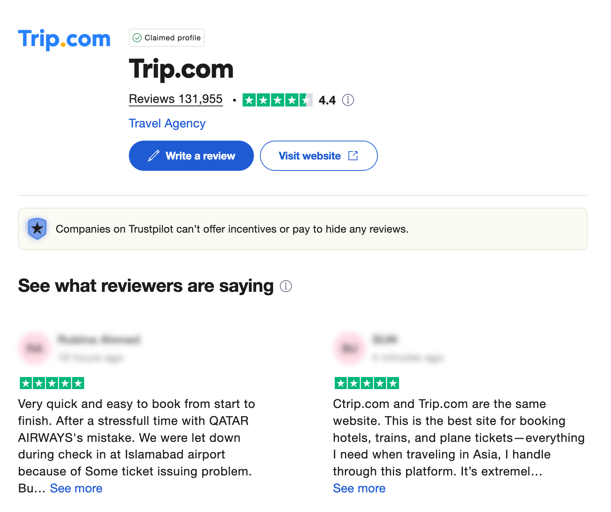Screen dimensions: 611x512
Task: Open the Reviews 131,955 link
Action: (x=176, y=99)
